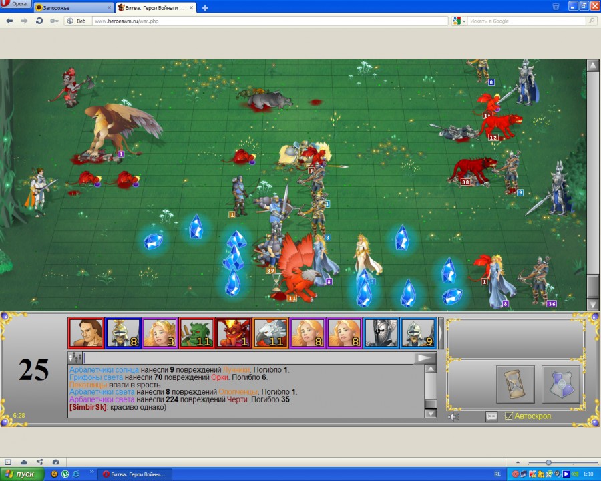Click the Битва. Герои Войны taskbar button
This screenshot has width=601, height=481.
(134, 474)
